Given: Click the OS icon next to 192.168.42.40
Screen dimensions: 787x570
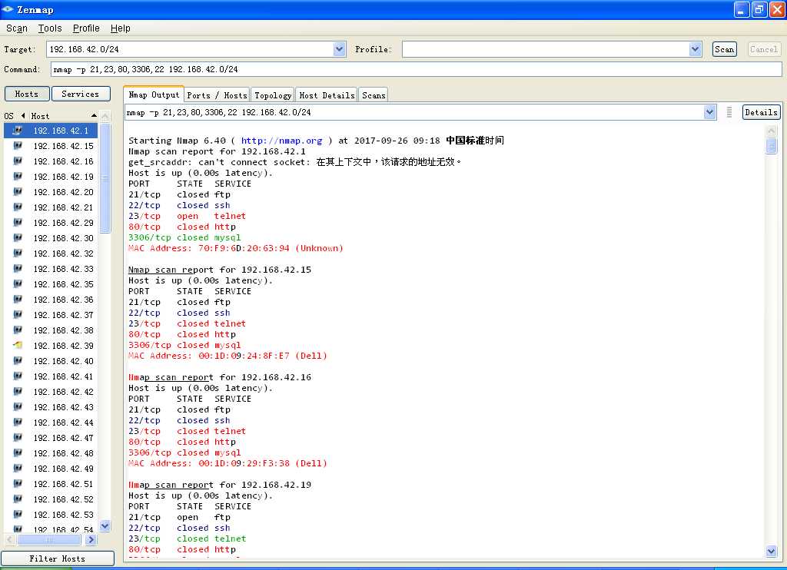Looking at the screenshot, I should (x=18, y=361).
